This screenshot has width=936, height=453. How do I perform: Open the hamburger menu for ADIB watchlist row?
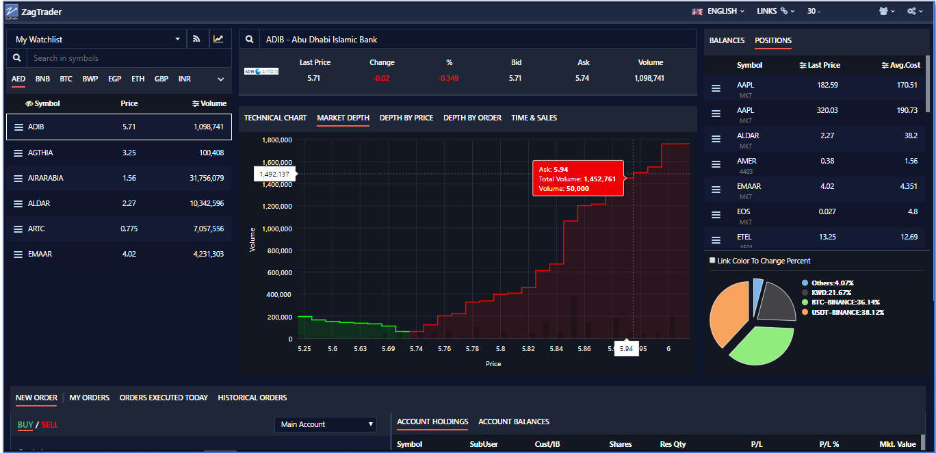[18, 127]
